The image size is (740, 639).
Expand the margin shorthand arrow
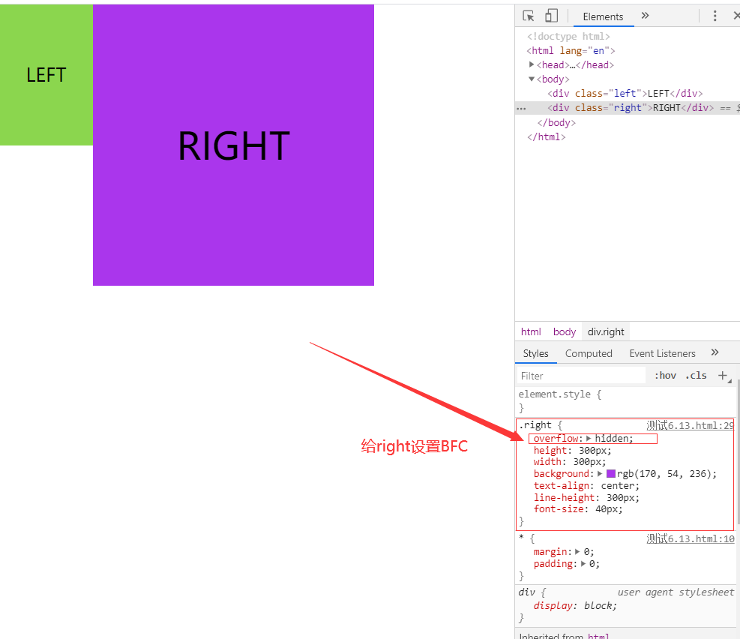pos(577,552)
